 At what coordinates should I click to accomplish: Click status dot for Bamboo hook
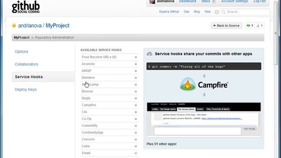click(136, 78)
